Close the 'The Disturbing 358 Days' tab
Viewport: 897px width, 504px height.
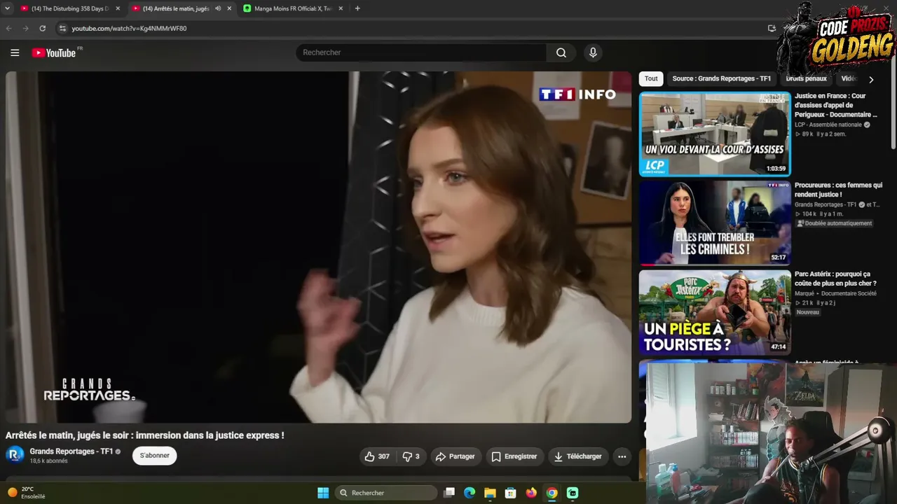click(x=118, y=8)
